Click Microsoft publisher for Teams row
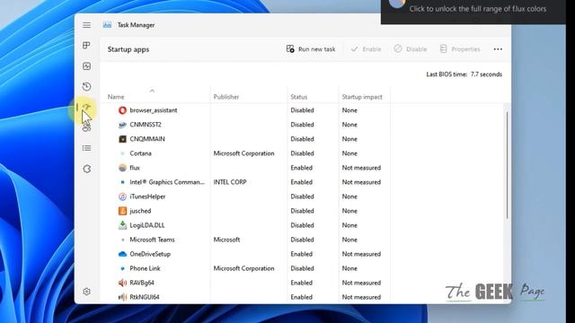This screenshot has height=323, width=575. click(x=226, y=240)
